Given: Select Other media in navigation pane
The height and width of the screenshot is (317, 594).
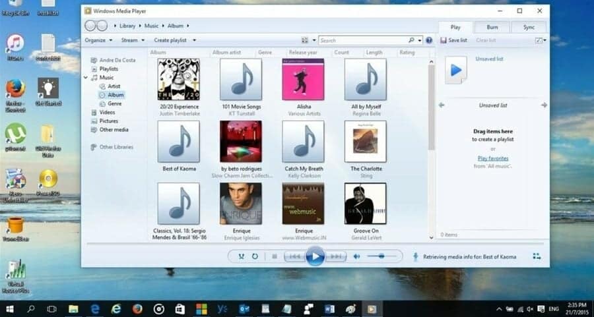Looking at the screenshot, I should point(114,130).
